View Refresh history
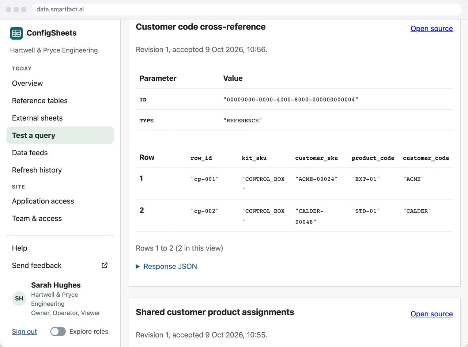Screen dimensions: 468x347 60,170
